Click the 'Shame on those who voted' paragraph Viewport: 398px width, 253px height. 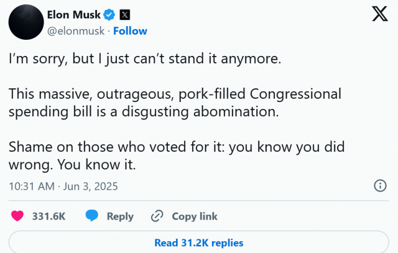point(177,156)
